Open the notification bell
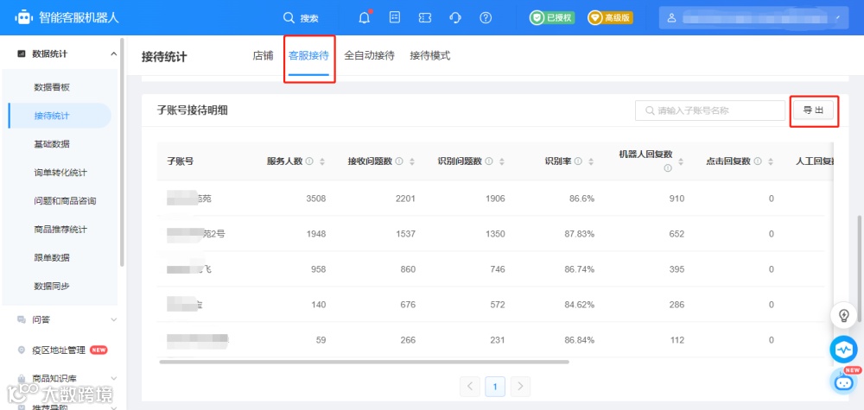864x410 pixels. (x=365, y=17)
